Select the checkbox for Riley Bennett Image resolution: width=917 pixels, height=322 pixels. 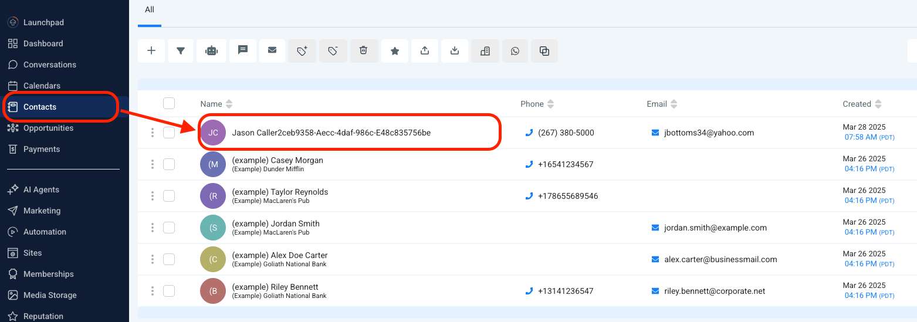169,291
